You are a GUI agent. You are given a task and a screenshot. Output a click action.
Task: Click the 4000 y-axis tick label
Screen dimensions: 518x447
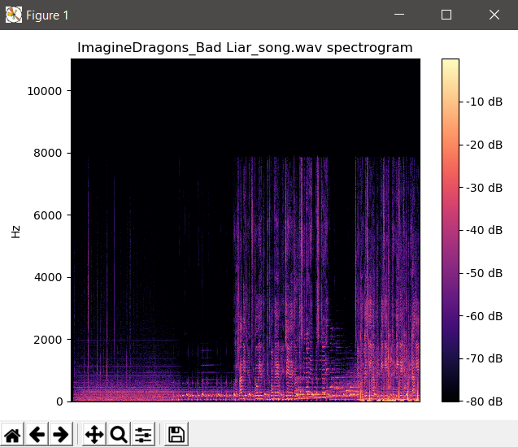click(47, 277)
